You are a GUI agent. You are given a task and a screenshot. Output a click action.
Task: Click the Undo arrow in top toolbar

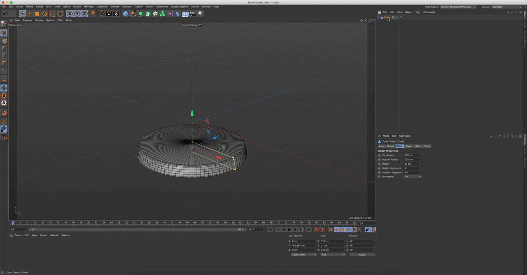pos(6,14)
